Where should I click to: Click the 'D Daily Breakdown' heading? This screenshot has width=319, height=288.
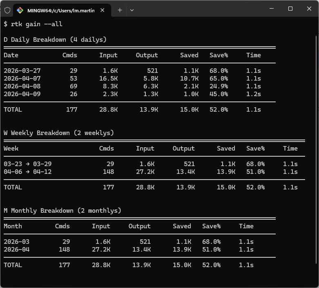coord(55,40)
